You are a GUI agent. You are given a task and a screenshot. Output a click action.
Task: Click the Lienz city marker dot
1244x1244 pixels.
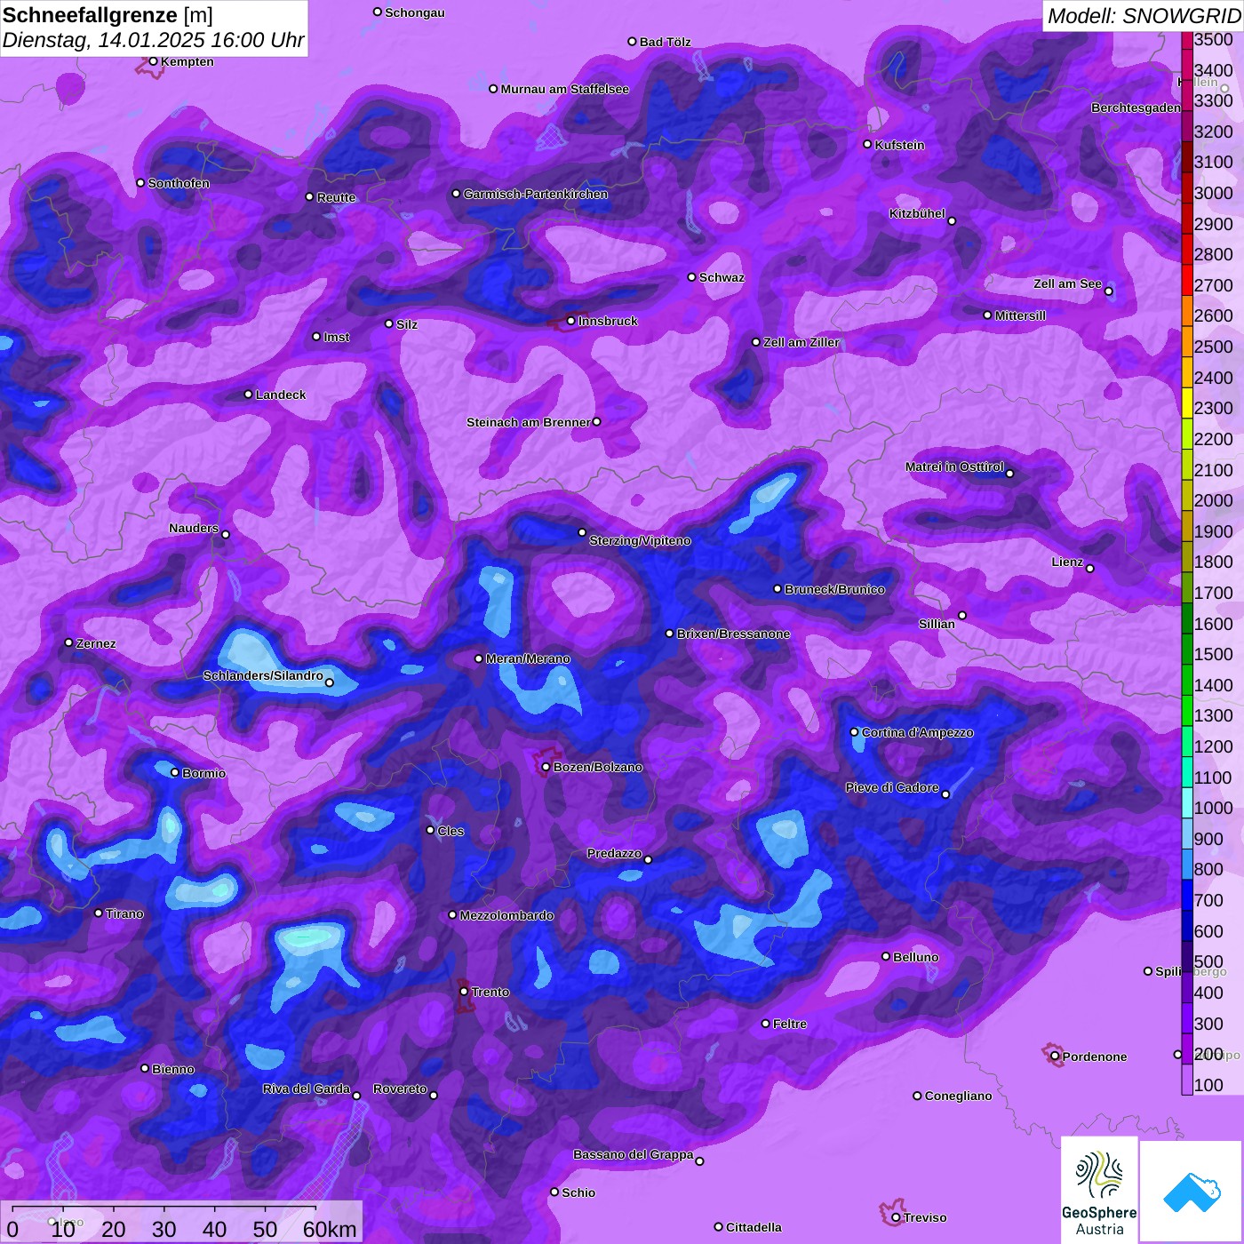[x=1090, y=569]
